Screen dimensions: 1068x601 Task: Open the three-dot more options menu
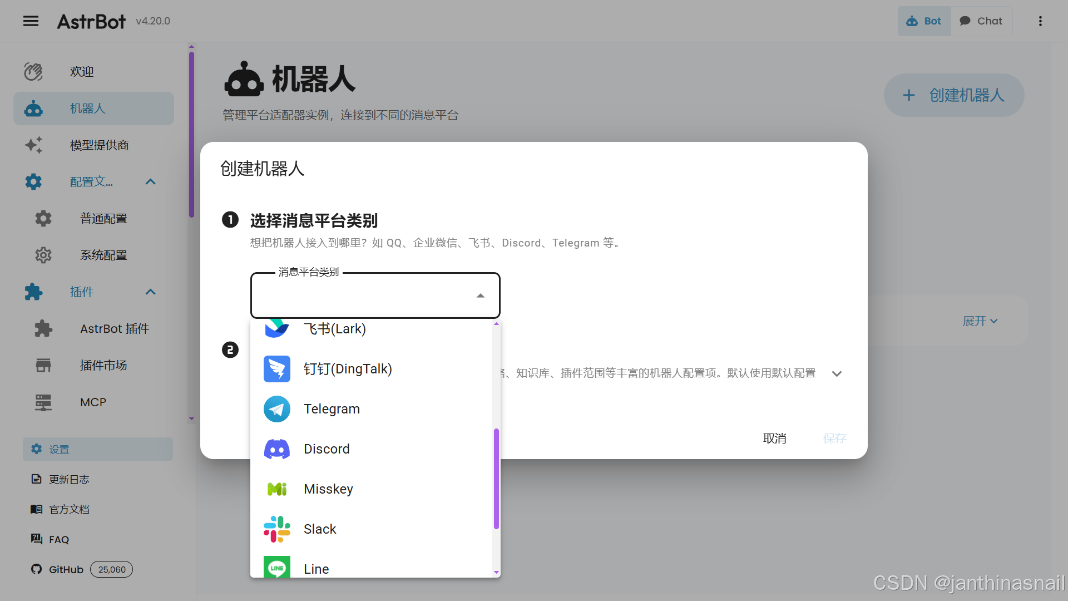[x=1040, y=21]
